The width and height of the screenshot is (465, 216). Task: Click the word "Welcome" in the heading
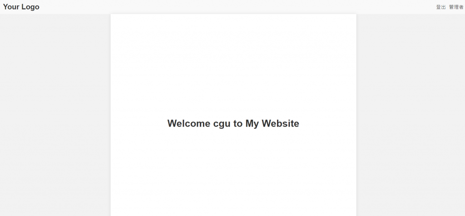tap(189, 123)
